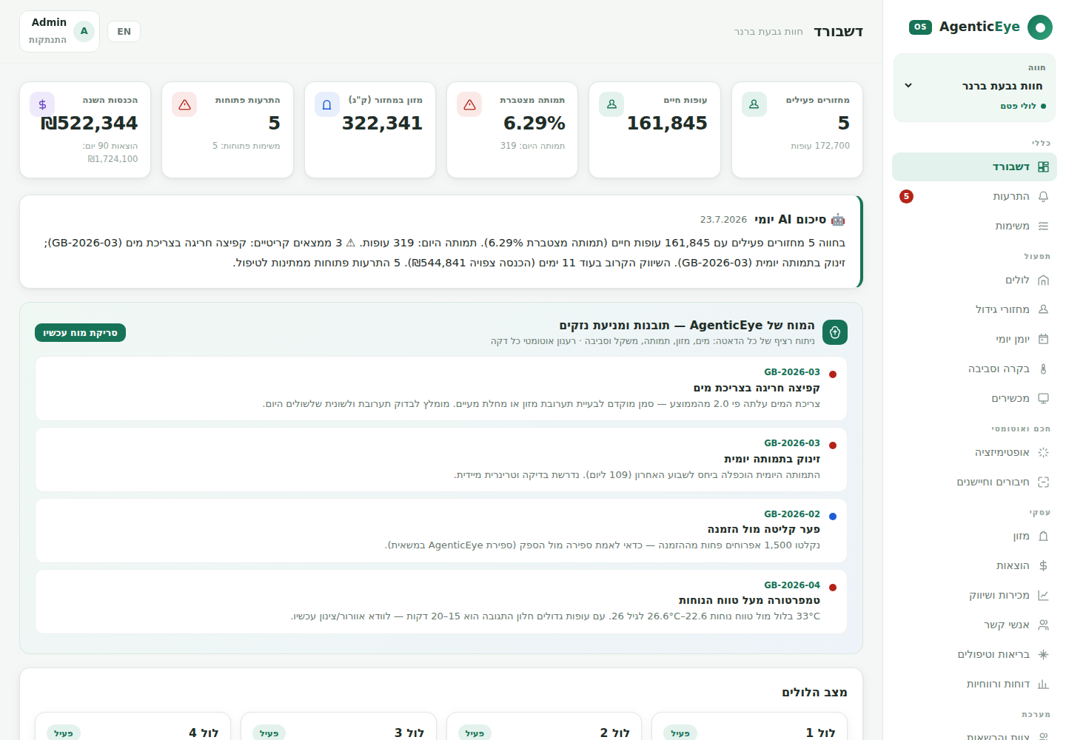The image size is (1066, 740).
Task: Select the דשבורד sidebar item
Action: (x=974, y=166)
